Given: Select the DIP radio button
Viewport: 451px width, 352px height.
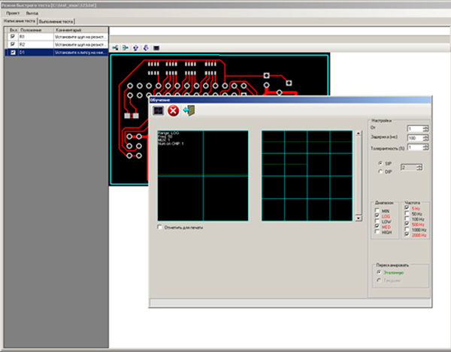Looking at the screenshot, I should 380,172.
